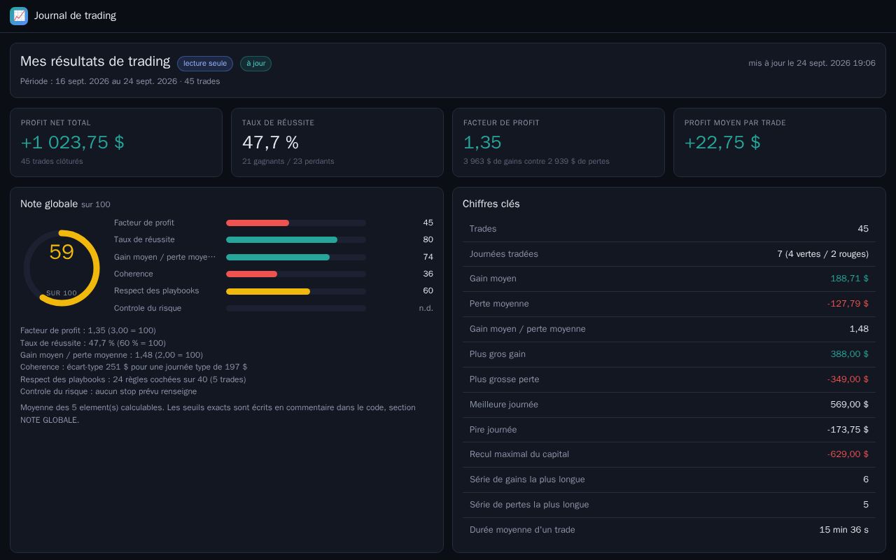The width and height of the screenshot is (896, 560).
Task: Click the Gain moyen value 188,71 $
Action: pos(849,279)
